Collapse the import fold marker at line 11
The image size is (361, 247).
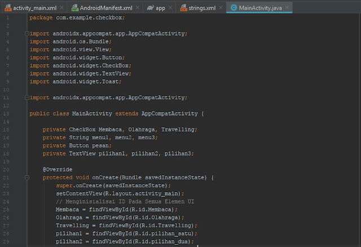(x=27, y=98)
